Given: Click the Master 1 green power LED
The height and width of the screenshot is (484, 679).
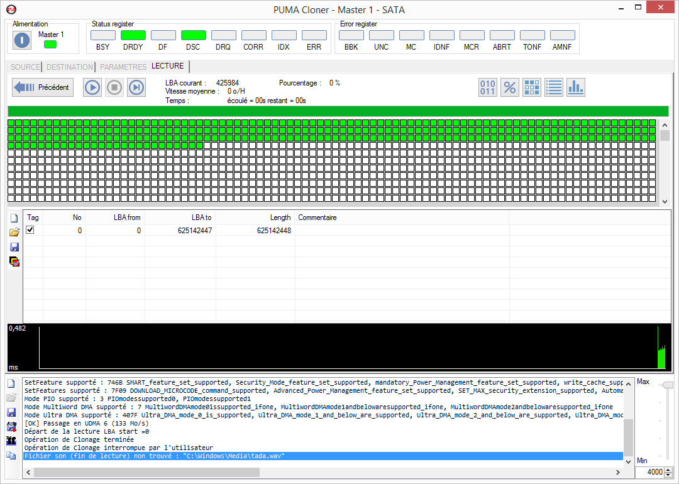Looking at the screenshot, I should pos(50,44).
